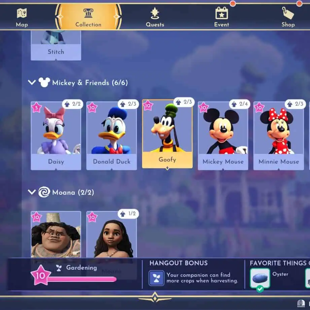The height and width of the screenshot is (310, 310).
Task: Open the Quests tab
Action: point(155,17)
